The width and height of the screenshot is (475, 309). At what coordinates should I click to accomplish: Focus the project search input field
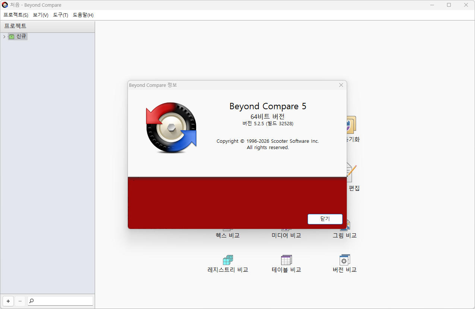[60, 301]
